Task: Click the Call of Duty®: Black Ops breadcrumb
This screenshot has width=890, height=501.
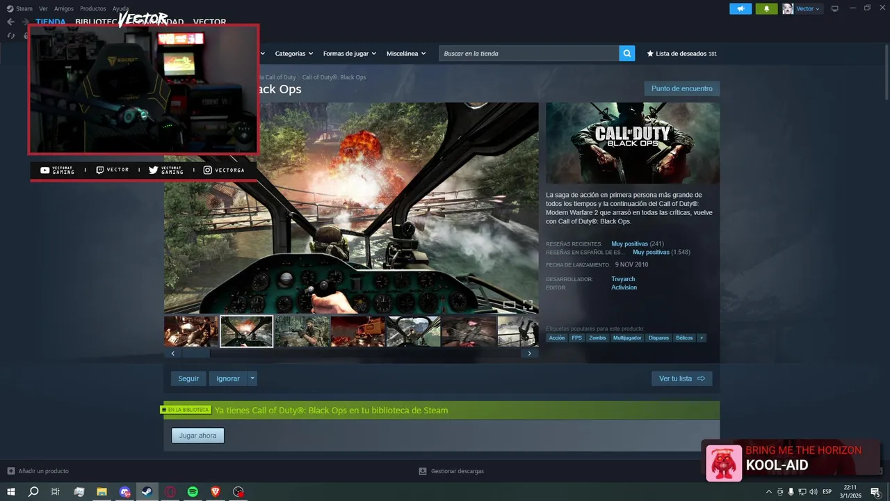Action: coord(334,77)
